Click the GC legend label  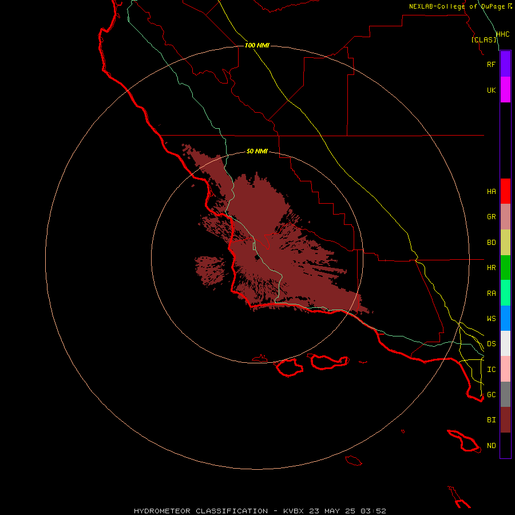[x=491, y=395]
